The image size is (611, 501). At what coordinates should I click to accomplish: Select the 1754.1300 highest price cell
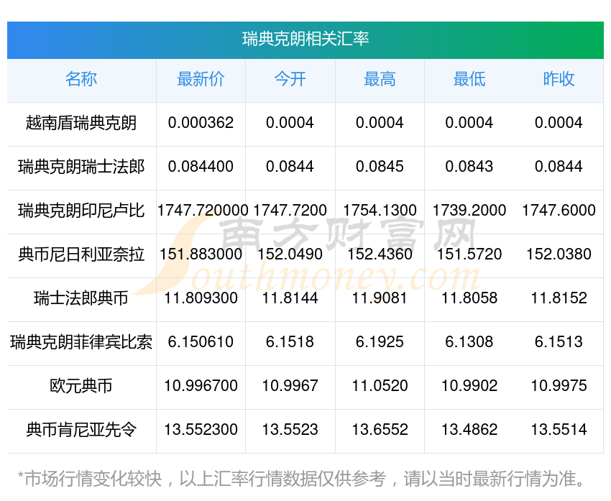380,211
